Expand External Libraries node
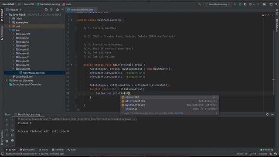The height and width of the screenshot is (157, 279). (x=7, y=80)
